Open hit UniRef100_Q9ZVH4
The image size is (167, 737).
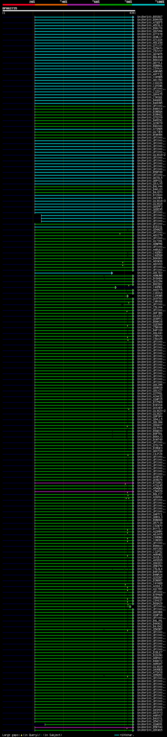pos(150,31)
